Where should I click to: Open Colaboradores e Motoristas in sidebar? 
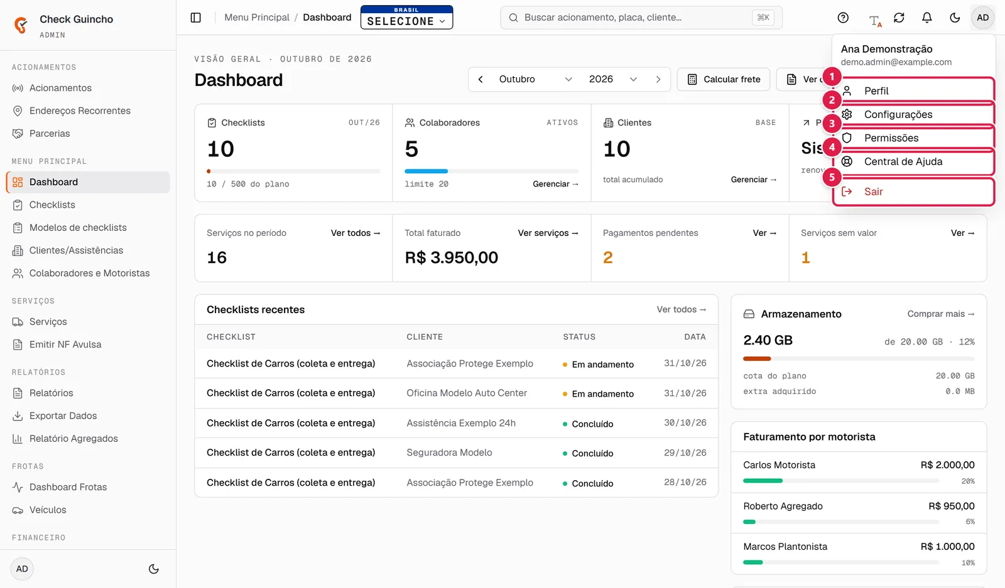[x=88, y=273]
